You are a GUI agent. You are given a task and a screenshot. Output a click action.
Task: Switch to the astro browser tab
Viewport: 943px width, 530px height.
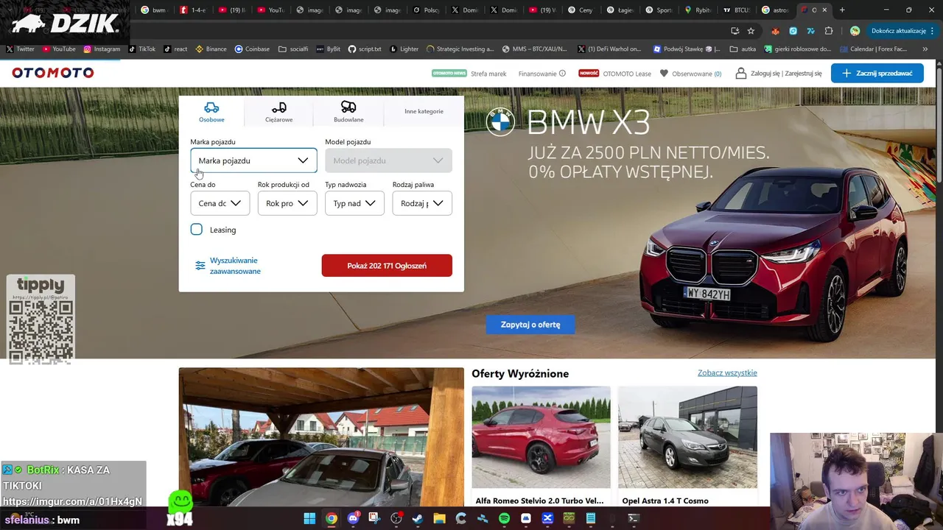point(775,10)
